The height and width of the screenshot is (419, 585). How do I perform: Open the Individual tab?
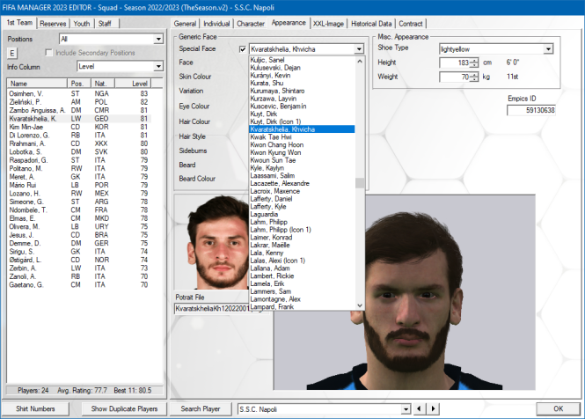pyautogui.click(x=216, y=24)
